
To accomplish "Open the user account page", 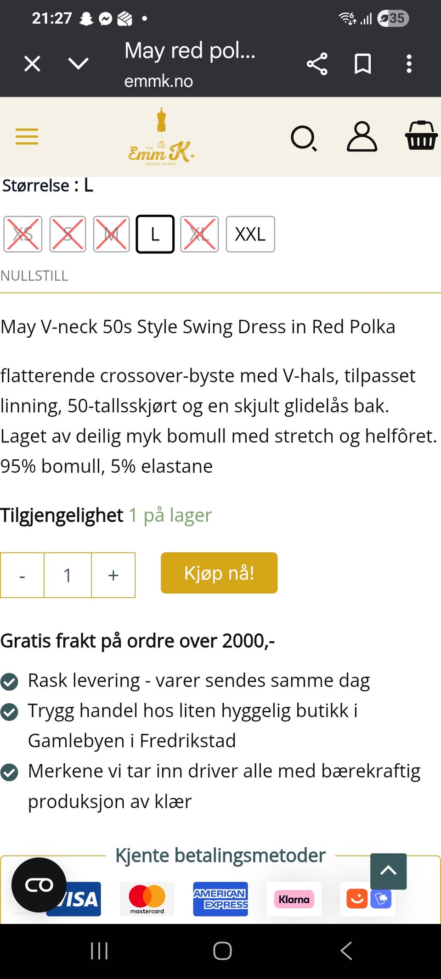I will coord(362,136).
